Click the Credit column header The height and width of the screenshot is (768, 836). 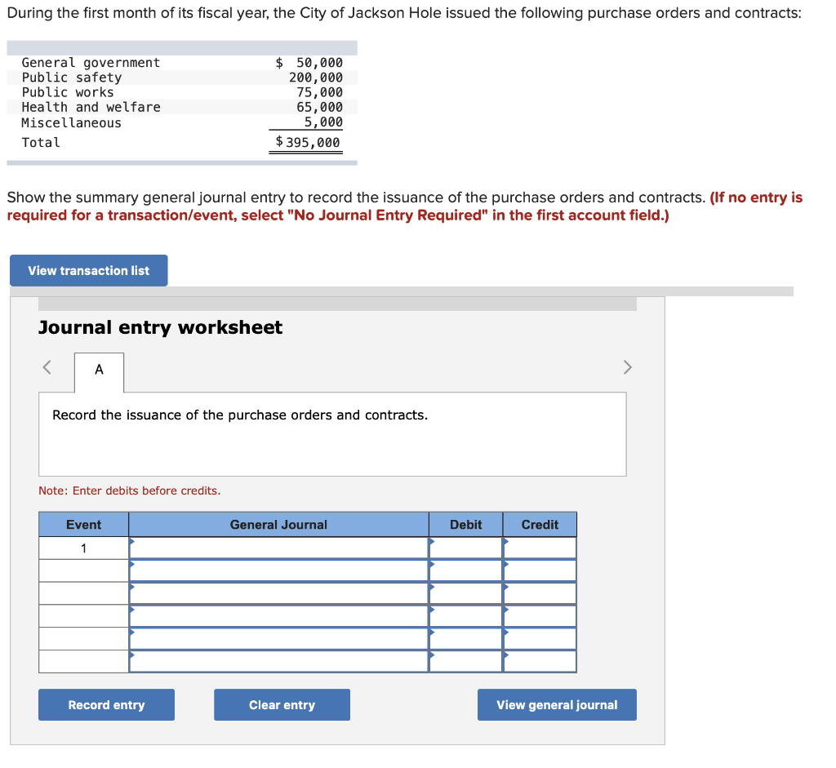pos(540,525)
